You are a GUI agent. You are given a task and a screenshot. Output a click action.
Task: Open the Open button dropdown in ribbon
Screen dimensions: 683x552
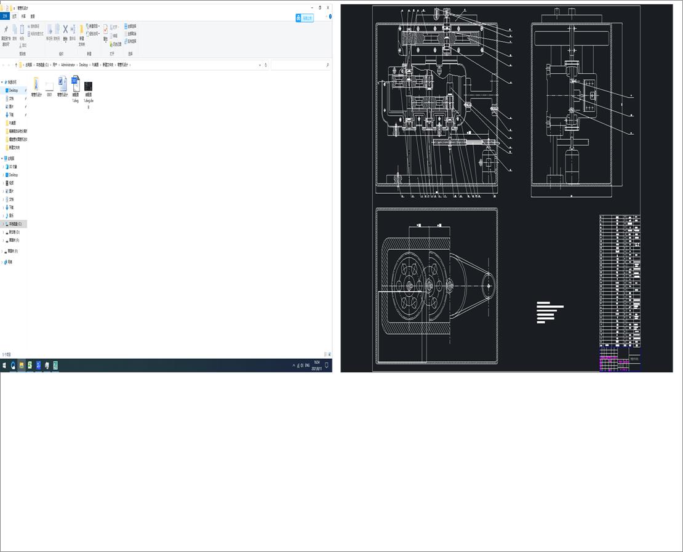pos(114,27)
